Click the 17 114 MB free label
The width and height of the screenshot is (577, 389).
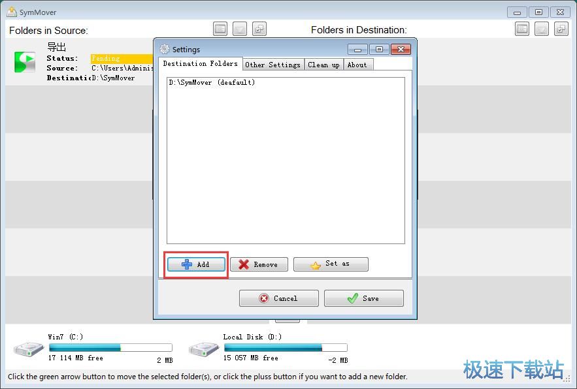pos(76,358)
